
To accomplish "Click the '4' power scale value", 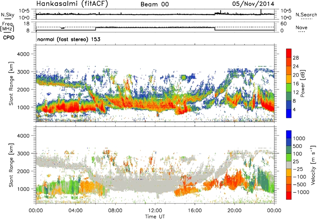I will point(294,109).
